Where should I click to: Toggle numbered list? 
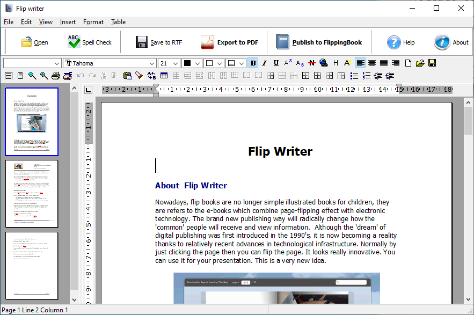367,76
